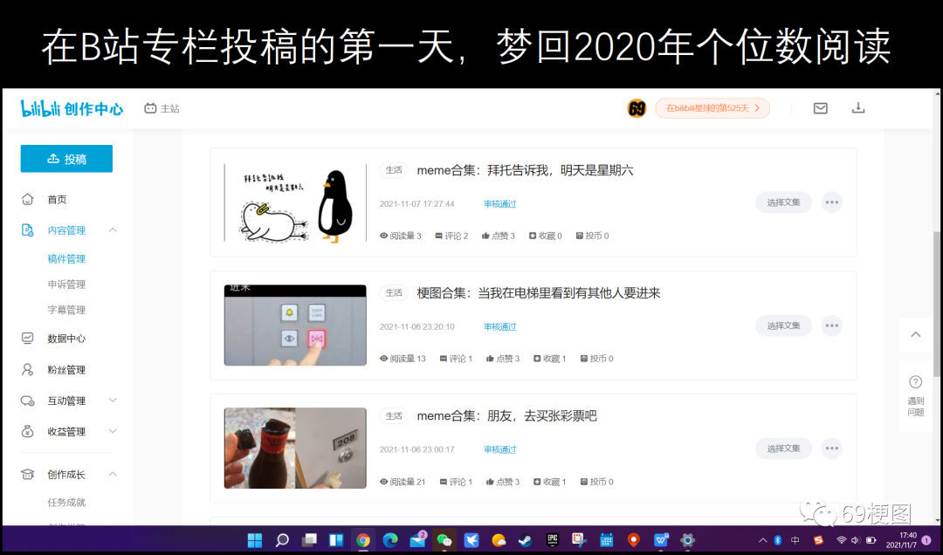The height and width of the screenshot is (555, 943).
Task: Click the 遇到问题 help button
Action: tap(915, 395)
